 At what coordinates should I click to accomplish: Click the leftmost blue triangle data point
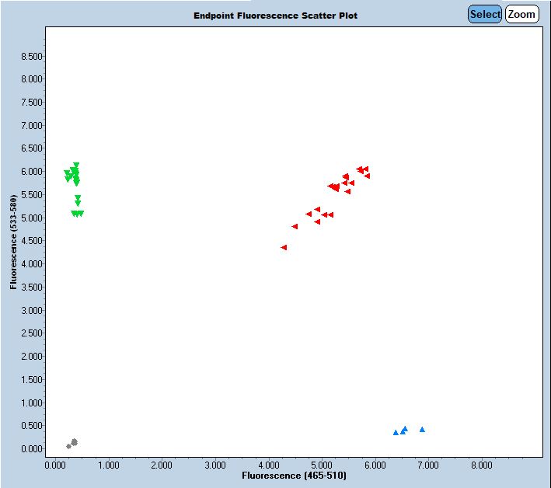coord(396,432)
